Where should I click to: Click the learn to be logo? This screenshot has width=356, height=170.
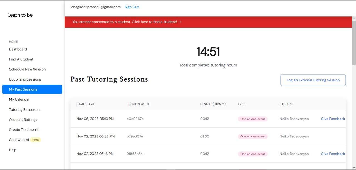point(20,15)
